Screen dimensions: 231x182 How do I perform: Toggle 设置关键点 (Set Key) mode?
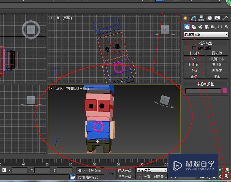(x=126, y=176)
